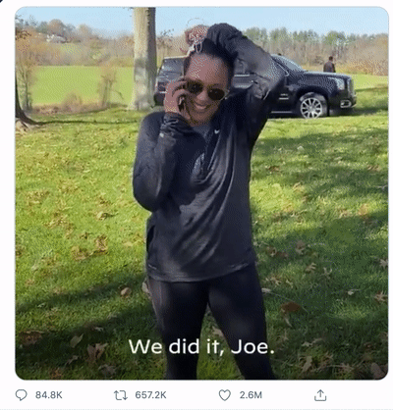The height and width of the screenshot is (410, 393).
Task: Click the tree trunk in the video
Action: [x=143, y=58]
